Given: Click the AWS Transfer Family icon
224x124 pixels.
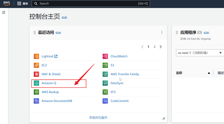Looking at the screenshot, I should 105,74.
